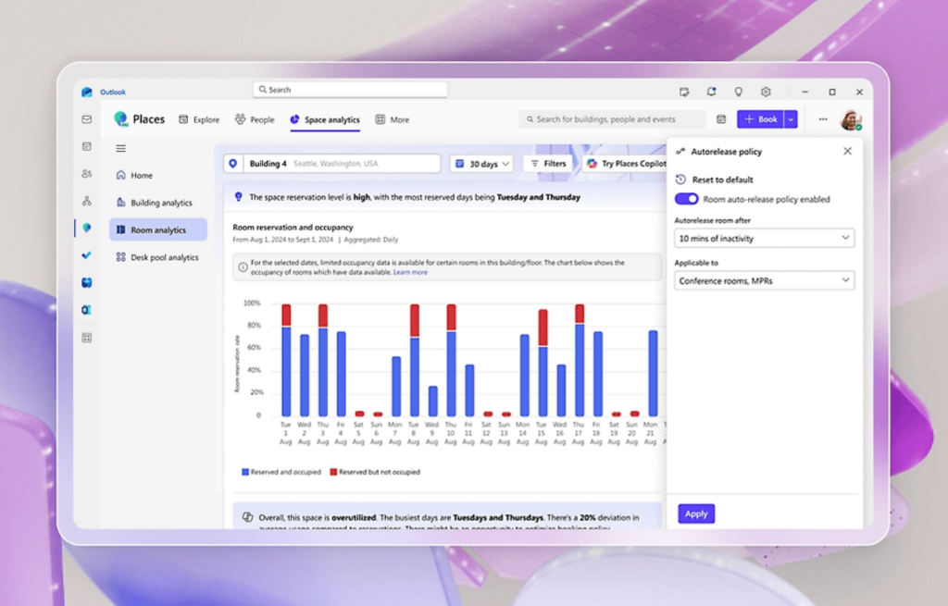Open the three-dot more options menu
The width and height of the screenshot is (948, 606).
point(823,119)
